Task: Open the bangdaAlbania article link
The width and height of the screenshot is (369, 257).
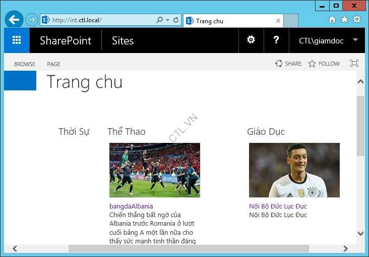Action: coord(131,206)
